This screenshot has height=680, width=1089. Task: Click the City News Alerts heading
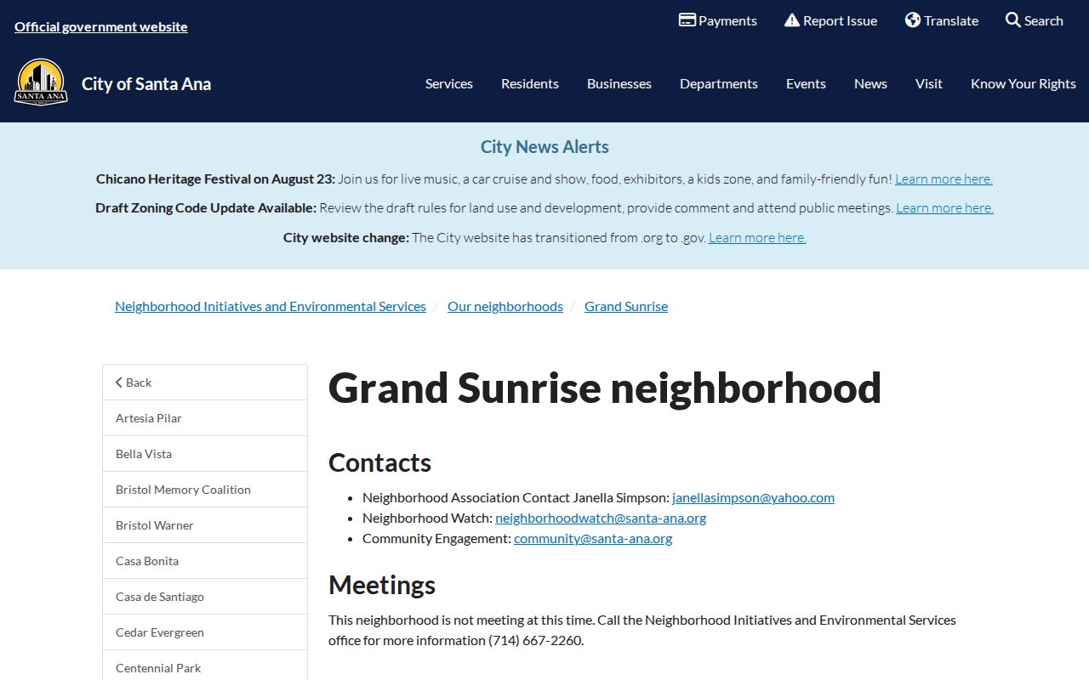coord(544,146)
